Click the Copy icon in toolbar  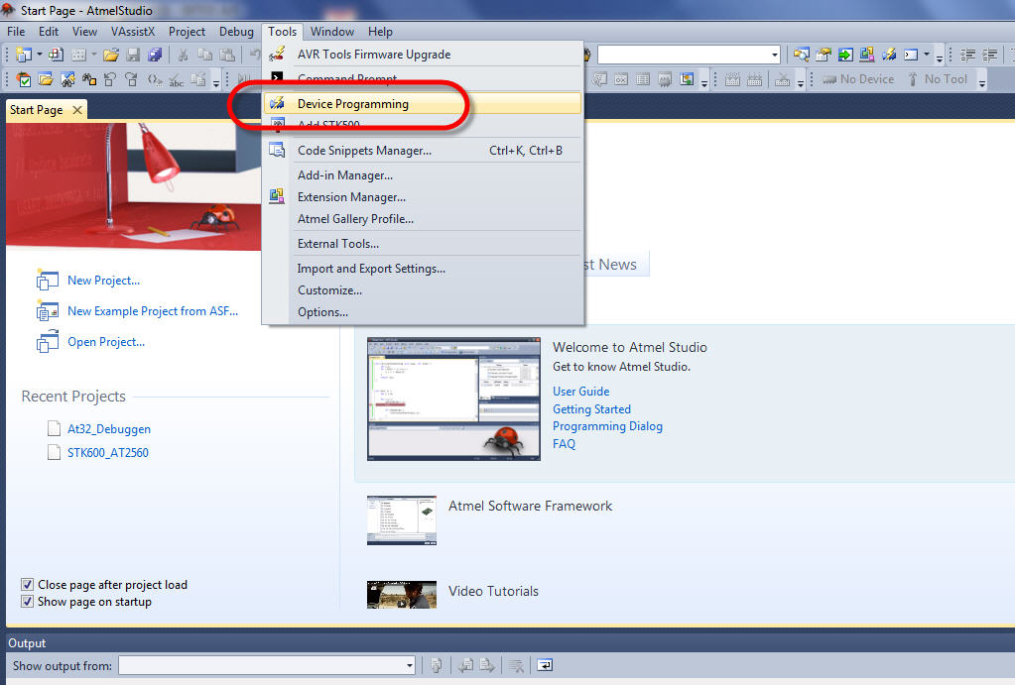(204, 55)
